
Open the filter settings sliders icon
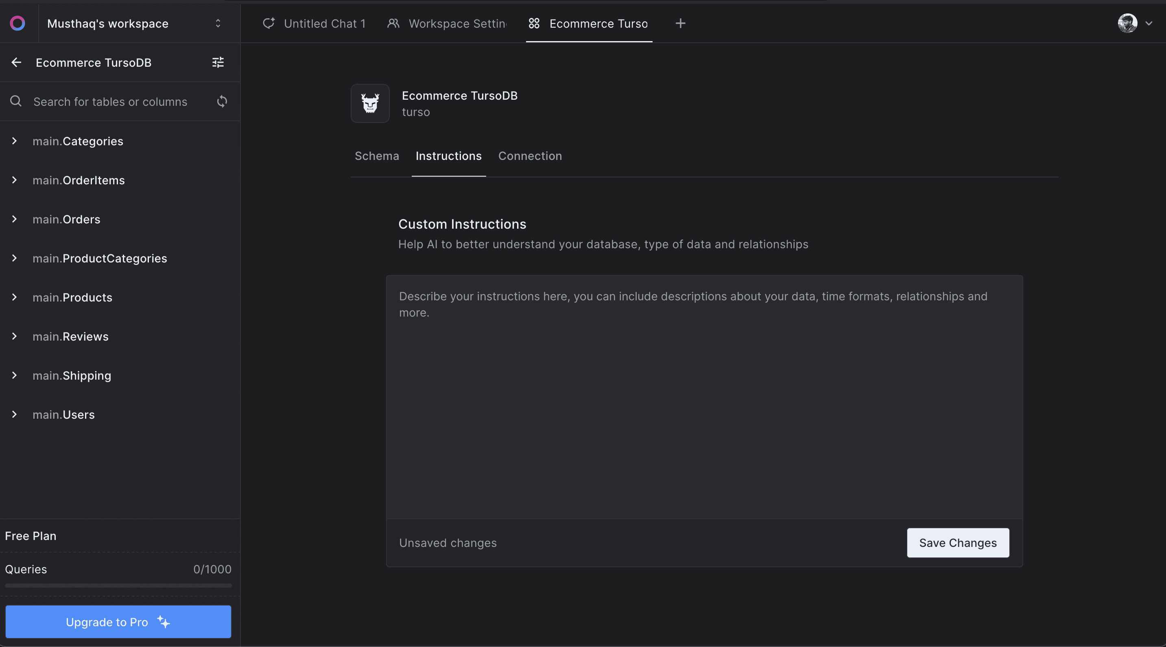(x=218, y=63)
